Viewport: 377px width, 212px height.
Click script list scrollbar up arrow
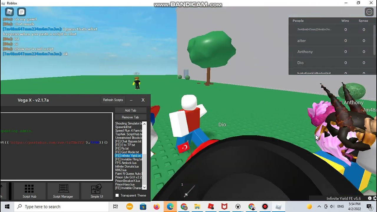click(144, 124)
